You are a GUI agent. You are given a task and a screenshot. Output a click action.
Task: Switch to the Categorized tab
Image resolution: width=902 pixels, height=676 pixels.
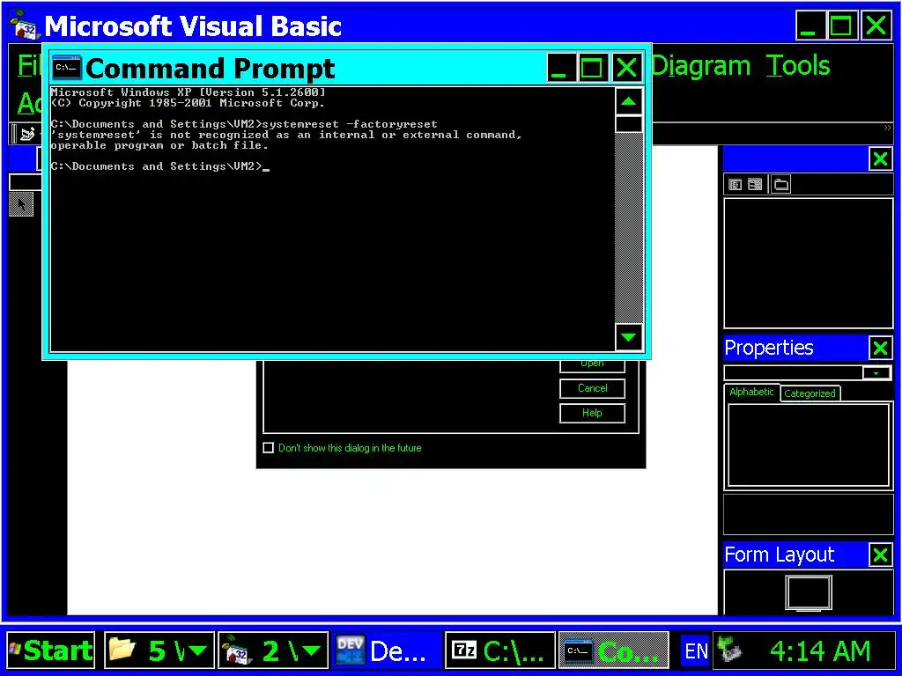pyautogui.click(x=810, y=393)
